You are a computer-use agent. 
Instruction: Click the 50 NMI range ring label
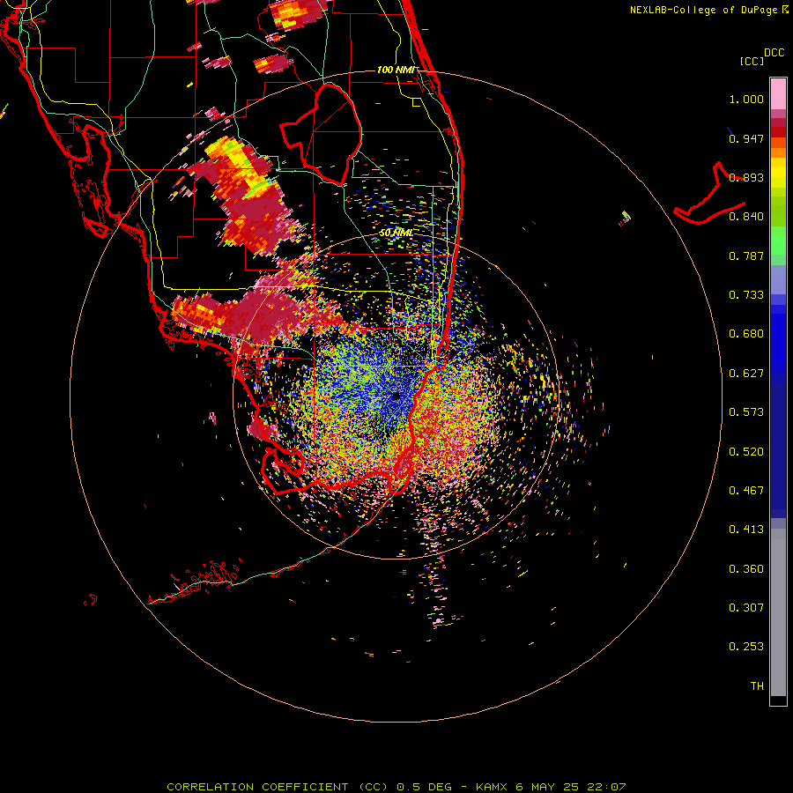[x=396, y=233]
